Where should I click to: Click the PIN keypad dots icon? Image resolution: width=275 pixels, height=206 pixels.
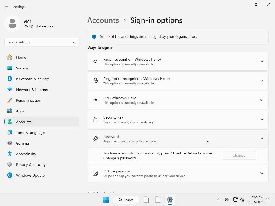coord(95,100)
